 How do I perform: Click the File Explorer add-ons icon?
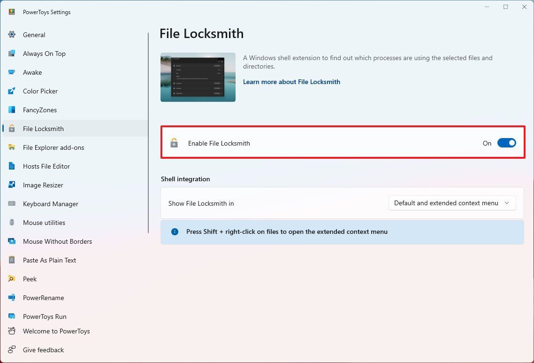tap(12, 147)
